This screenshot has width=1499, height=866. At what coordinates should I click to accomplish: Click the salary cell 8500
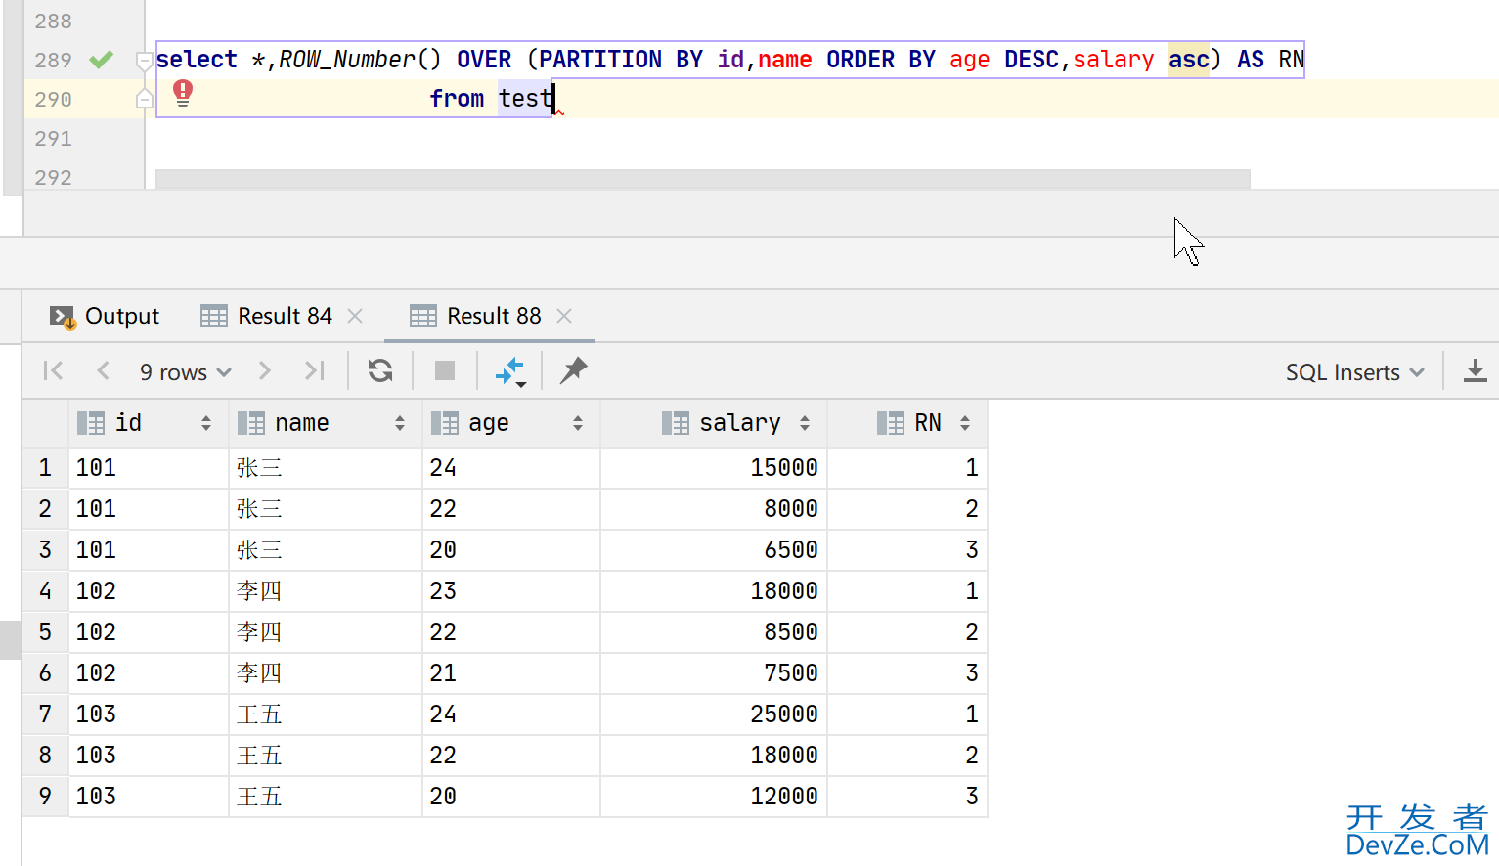tap(714, 632)
